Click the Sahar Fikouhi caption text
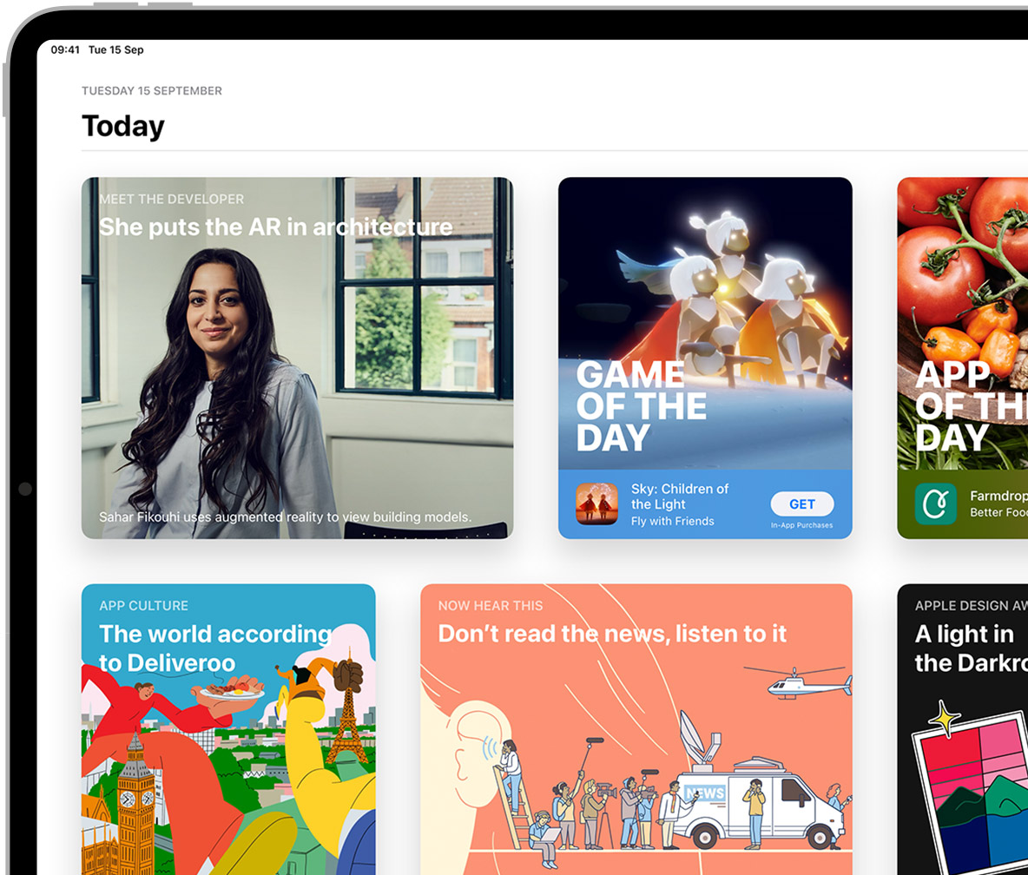Image resolution: width=1028 pixels, height=875 pixels. [x=285, y=517]
